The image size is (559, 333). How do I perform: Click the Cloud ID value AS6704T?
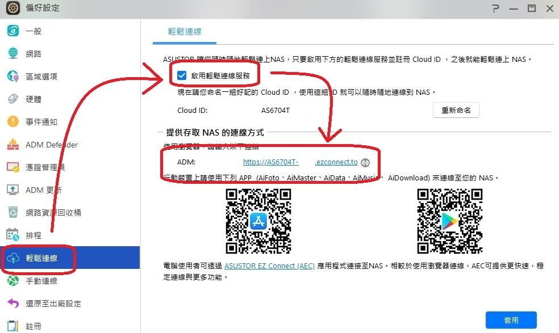click(x=275, y=111)
